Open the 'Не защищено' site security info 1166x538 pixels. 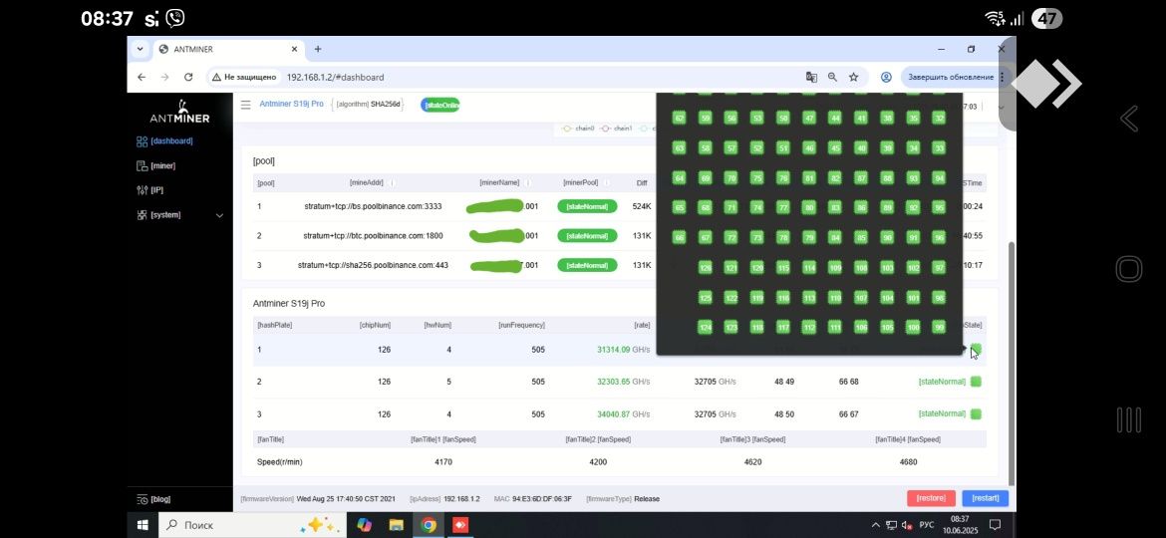coord(244,77)
